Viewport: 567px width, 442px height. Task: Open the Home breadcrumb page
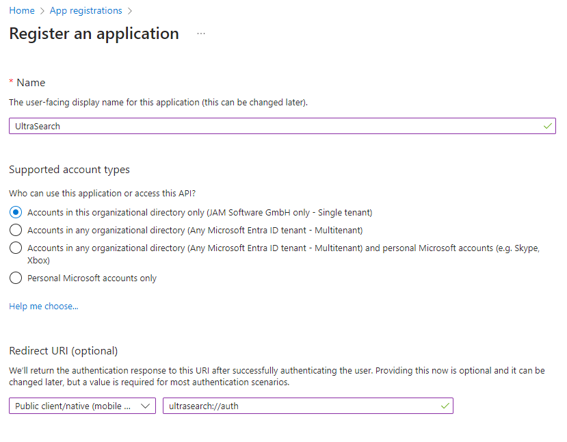click(x=21, y=10)
